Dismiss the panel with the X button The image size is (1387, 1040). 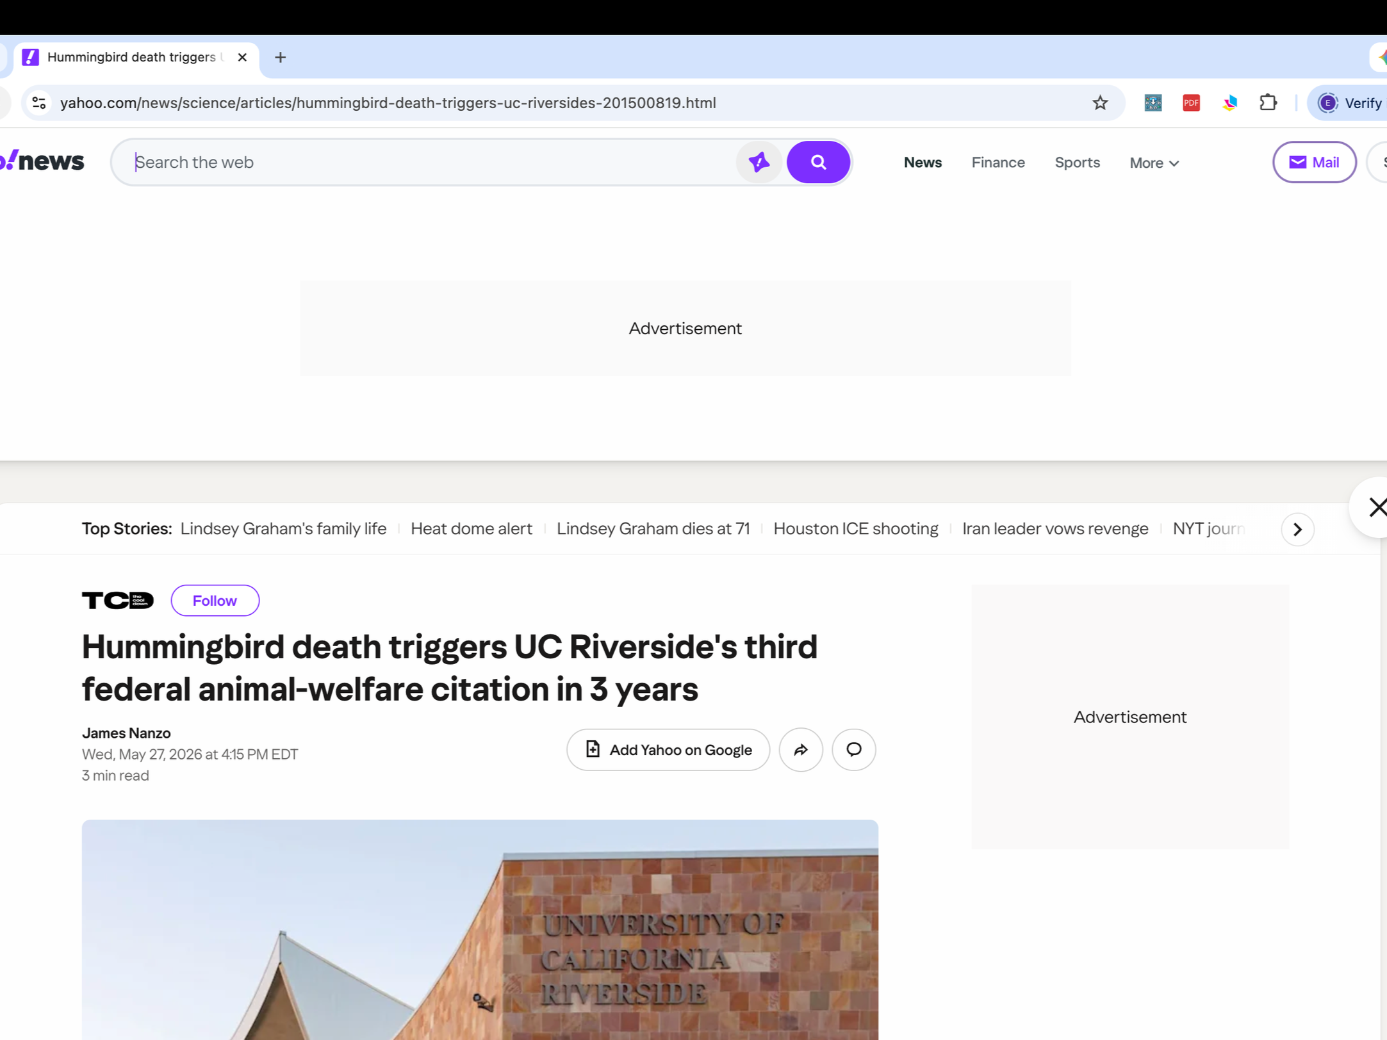click(1375, 507)
